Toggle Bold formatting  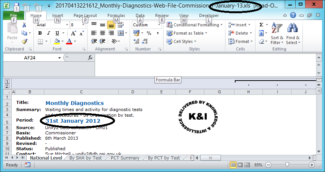[x=40, y=33]
